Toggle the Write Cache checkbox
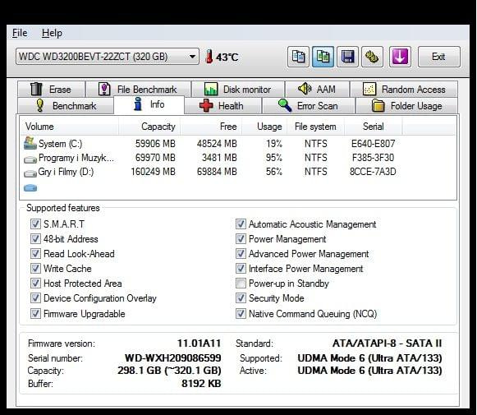The image size is (477, 415). coord(35,269)
